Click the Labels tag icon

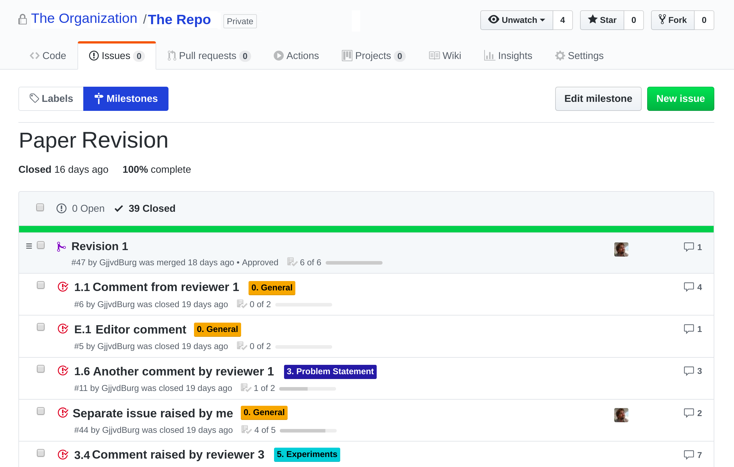pyautogui.click(x=35, y=98)
